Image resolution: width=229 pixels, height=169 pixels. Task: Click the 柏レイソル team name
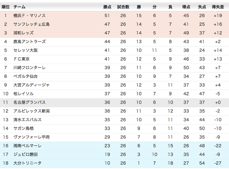coord(24,93)
